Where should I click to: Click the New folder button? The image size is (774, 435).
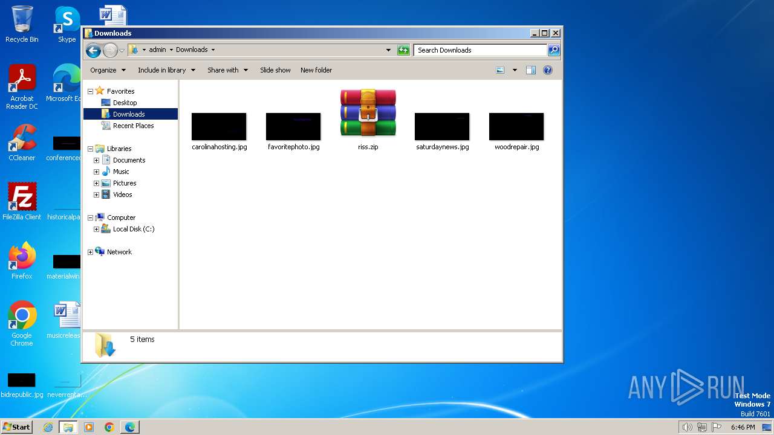click(316, 70)
